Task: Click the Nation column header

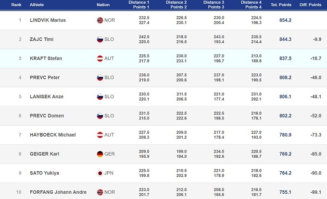Action: [x=103, y=5]
